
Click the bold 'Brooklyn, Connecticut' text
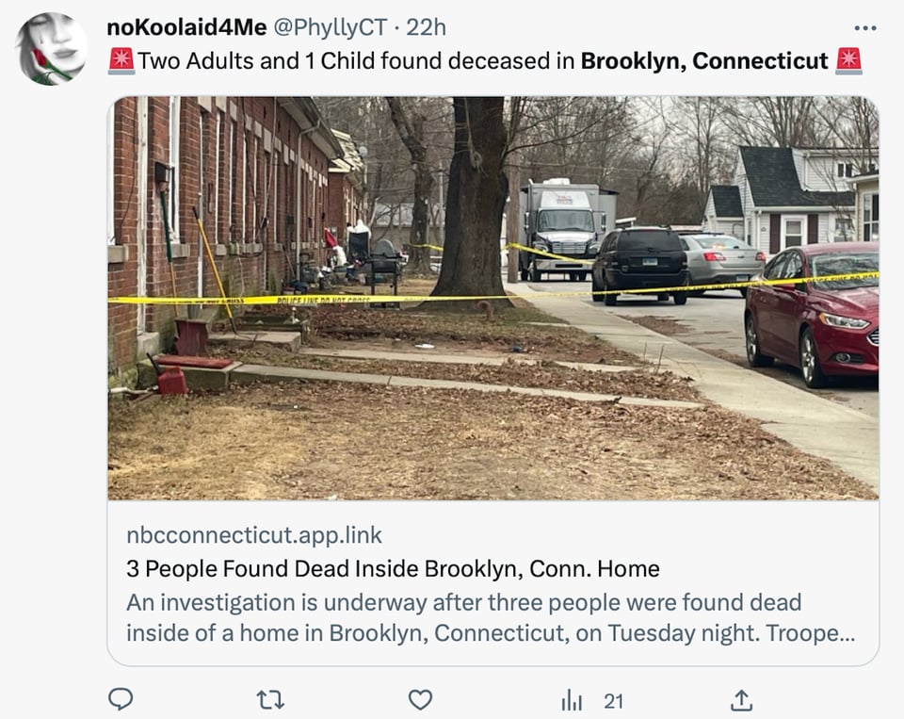click(x=704, y=60)
